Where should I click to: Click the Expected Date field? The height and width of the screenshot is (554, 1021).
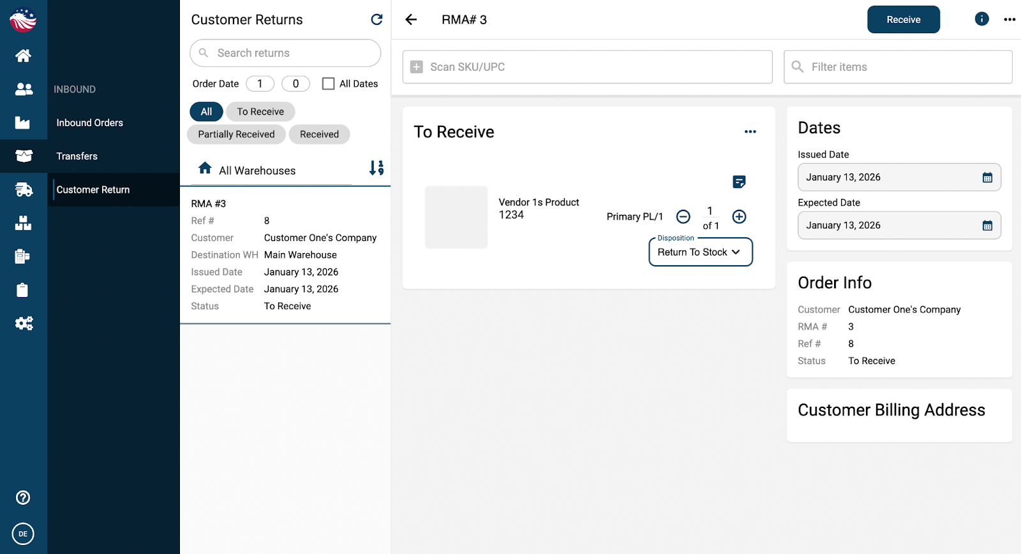pos(899,225)
